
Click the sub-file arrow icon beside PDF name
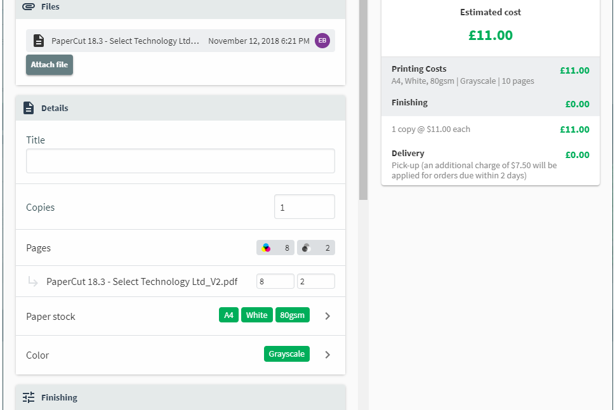coord(33,281)
